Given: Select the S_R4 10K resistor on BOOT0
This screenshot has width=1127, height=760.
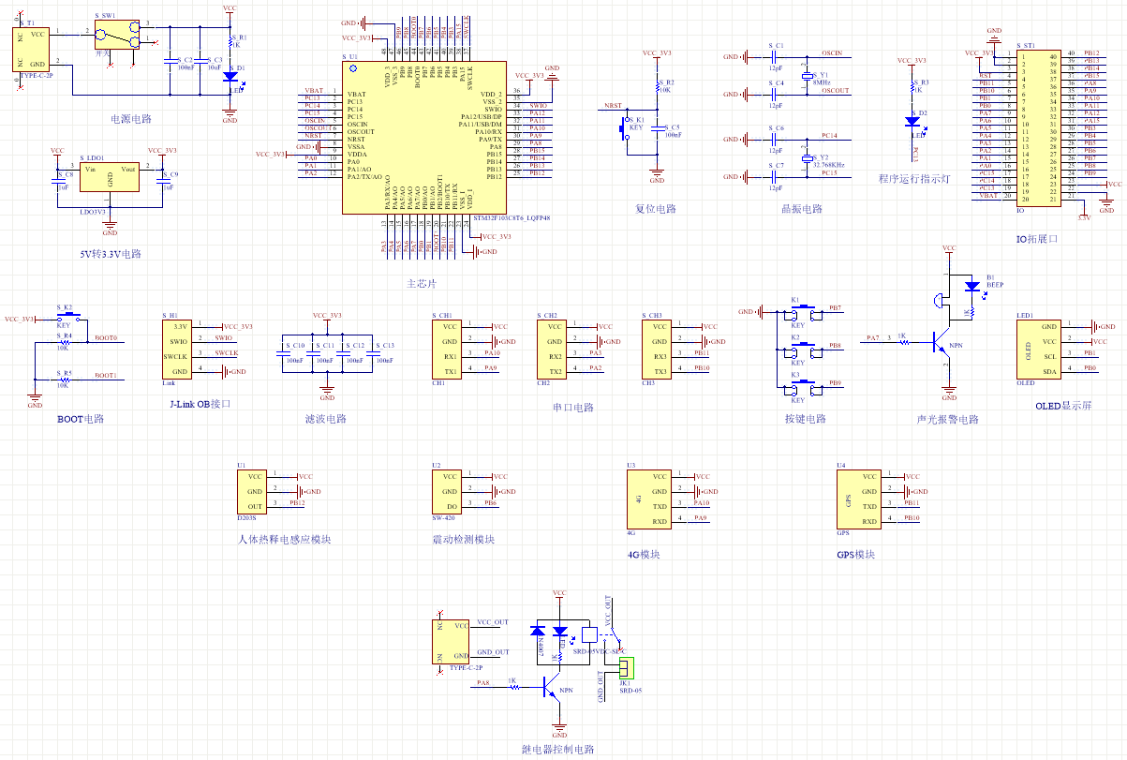Looking at the screenshot, I should click(65, 342).
